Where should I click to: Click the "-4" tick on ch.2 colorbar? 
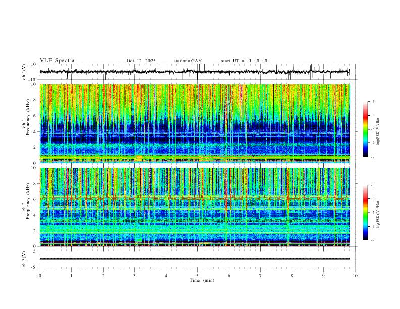[373, 199]
